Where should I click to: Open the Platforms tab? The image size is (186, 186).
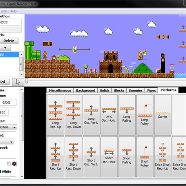click(168, 90)
